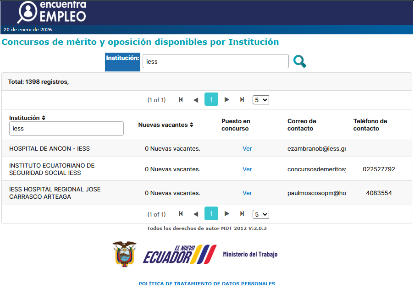Sort table by Nuevas vacantes column
The width and height of the screenshot is (414, 294).
coord(191,125)
